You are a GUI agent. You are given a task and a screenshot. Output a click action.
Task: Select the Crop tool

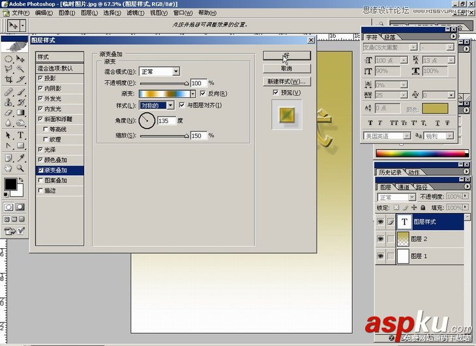pos(8,79)
